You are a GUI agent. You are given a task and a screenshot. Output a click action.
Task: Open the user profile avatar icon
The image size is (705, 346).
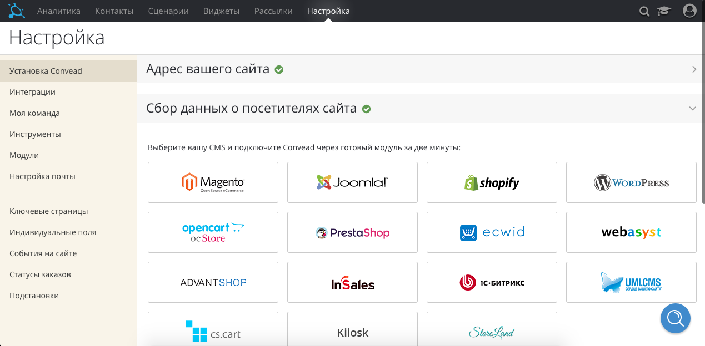tap(689, 11)
